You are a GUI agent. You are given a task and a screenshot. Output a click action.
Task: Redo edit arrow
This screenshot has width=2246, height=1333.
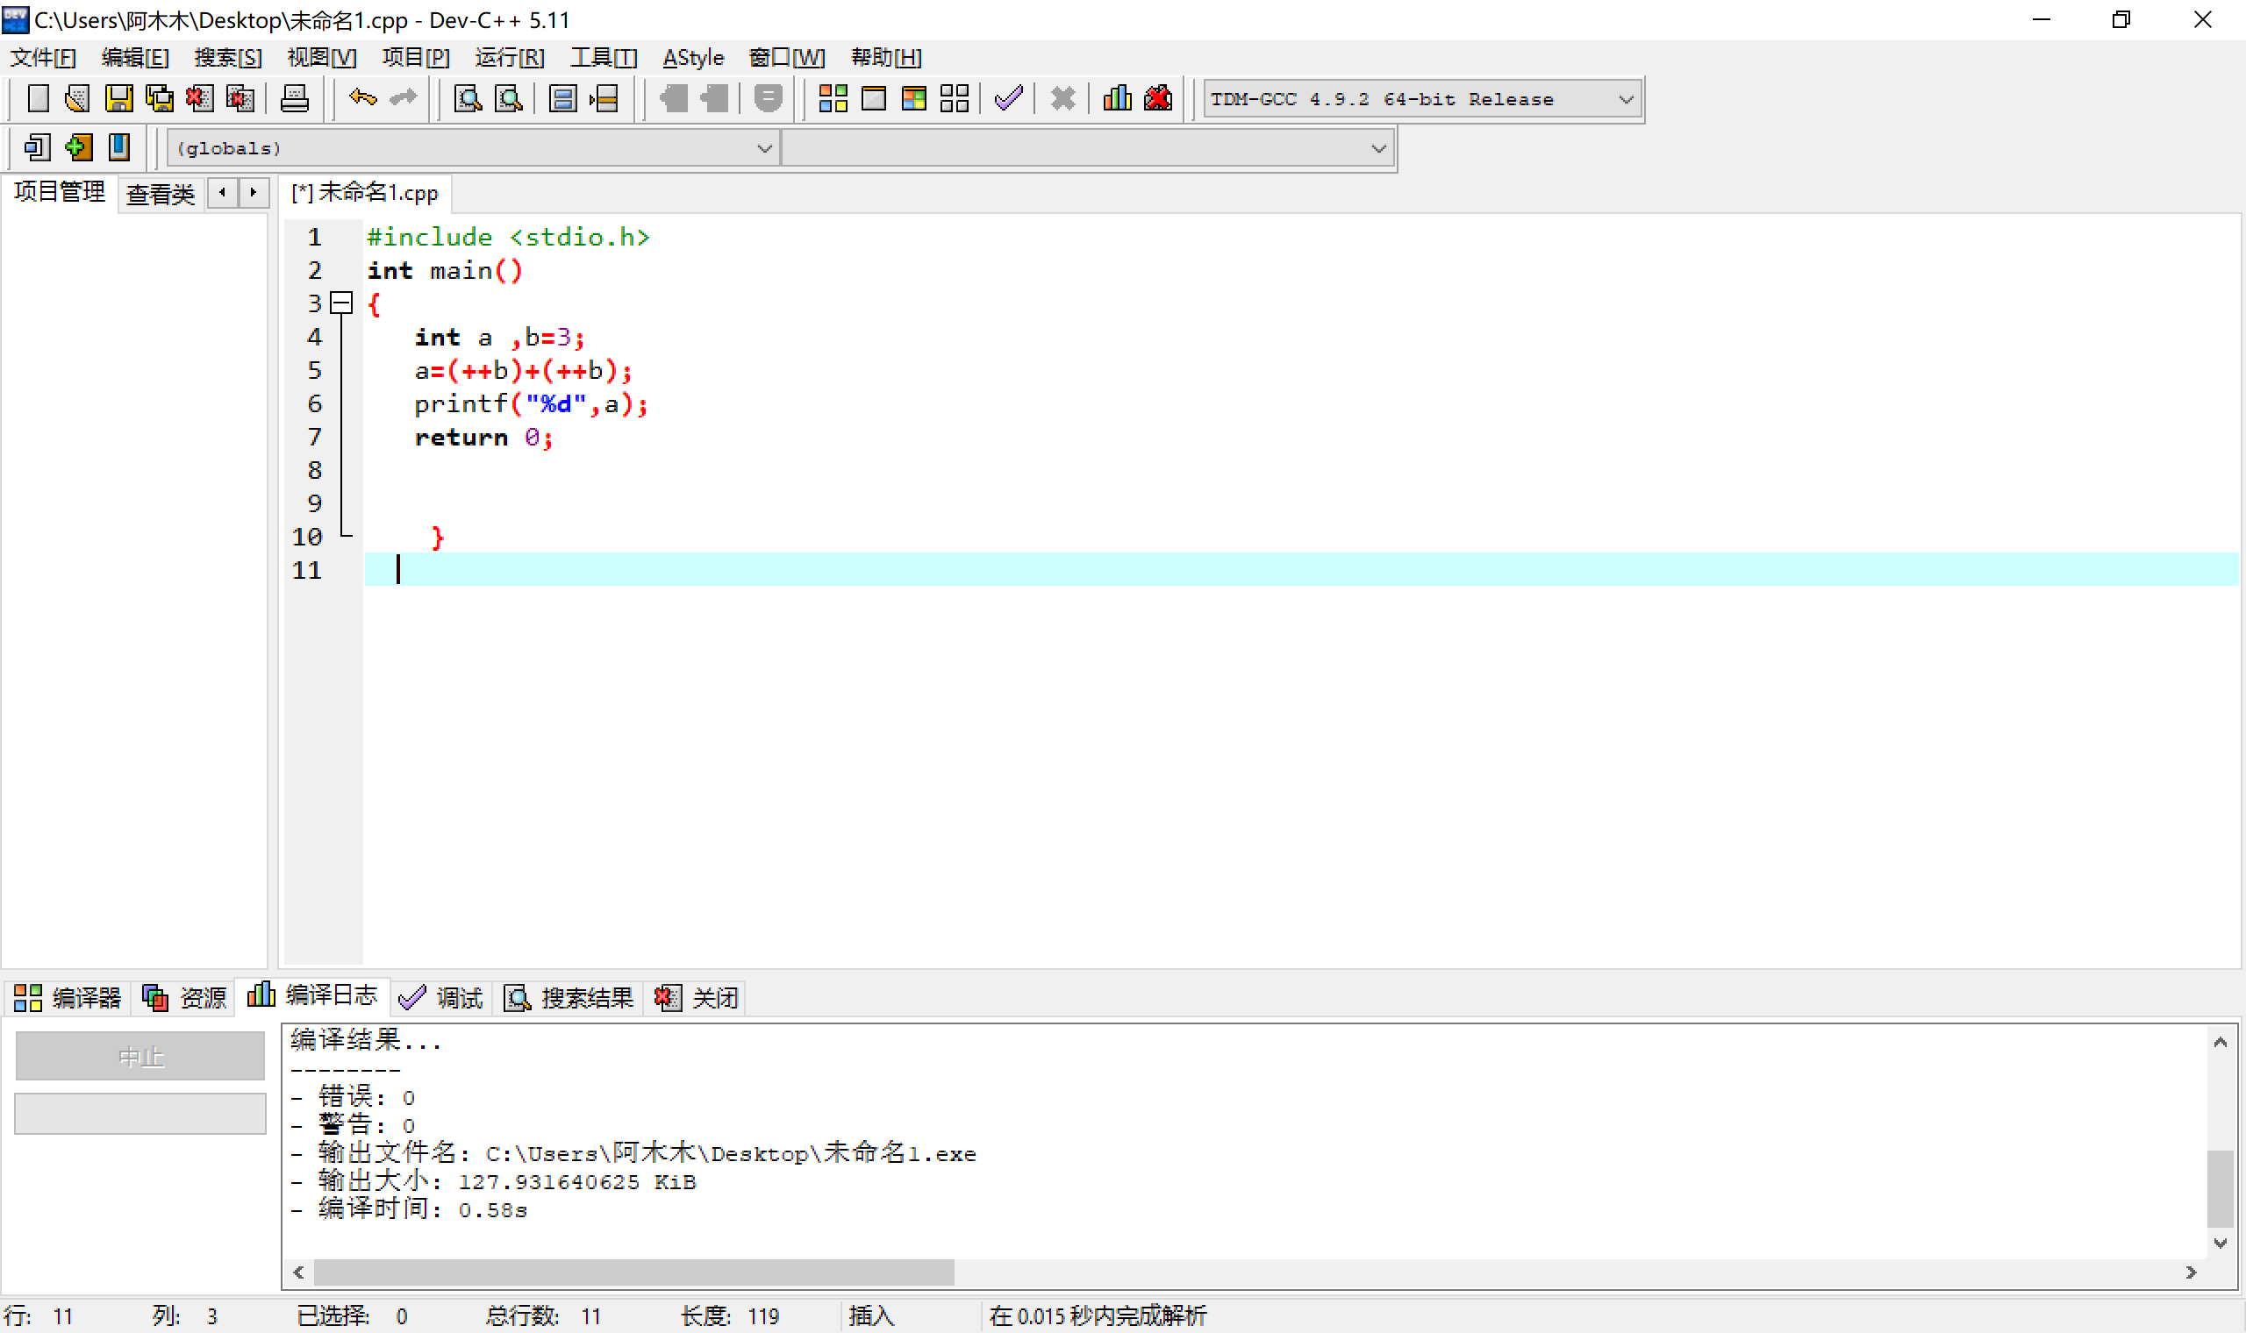404,98
